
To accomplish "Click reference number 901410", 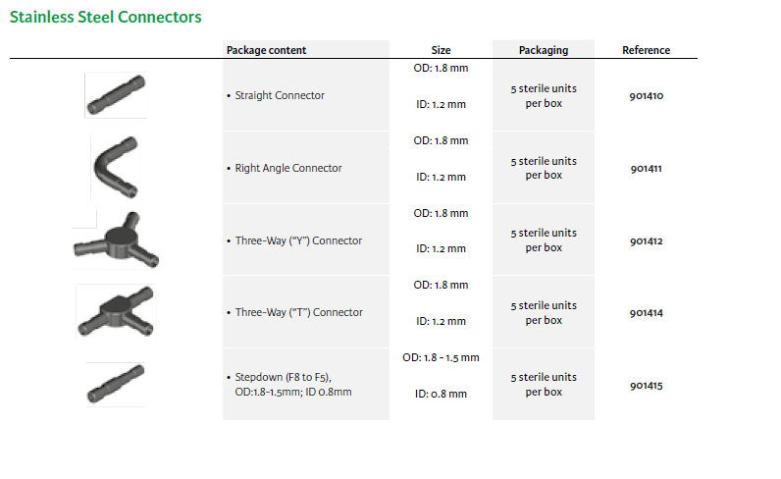I will click(647, 96).
